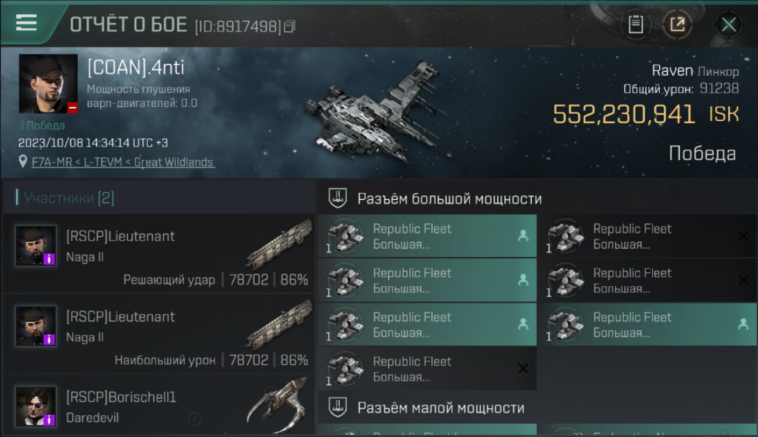The image size is (758, 437).
Task: Select destroyed Republic Fleet module top right
Action: point(647,236)
